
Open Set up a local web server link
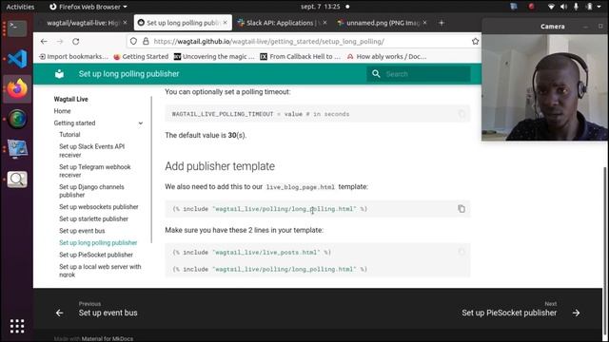click(x=100, y=271)
